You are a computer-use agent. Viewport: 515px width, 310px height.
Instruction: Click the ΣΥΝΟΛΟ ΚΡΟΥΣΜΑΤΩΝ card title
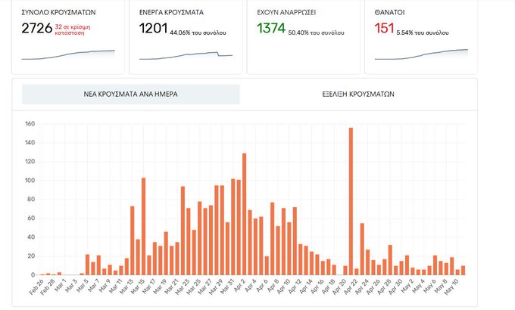[58, 12]
